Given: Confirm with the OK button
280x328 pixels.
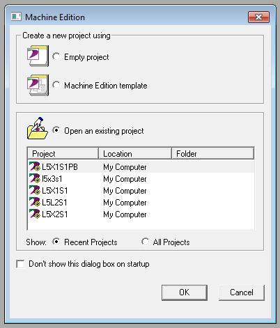Looking at the screenshot, I should [x=185, y=292].
